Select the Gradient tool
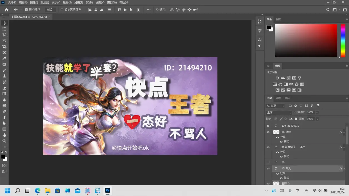Screen dimensions: 349x196 4,94
